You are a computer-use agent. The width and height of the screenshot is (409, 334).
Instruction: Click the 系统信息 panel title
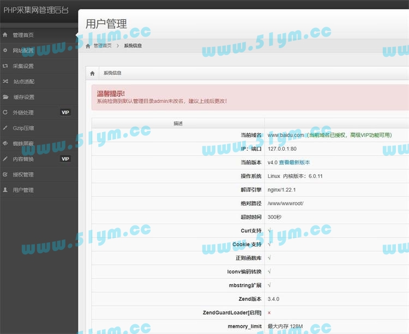112,73
